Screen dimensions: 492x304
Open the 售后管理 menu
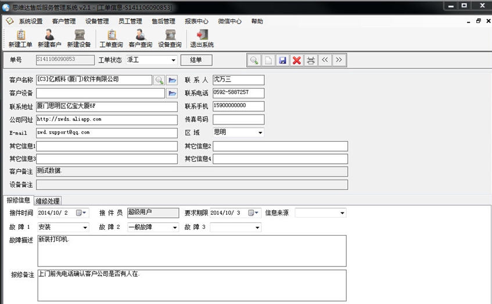pos(163,21)
